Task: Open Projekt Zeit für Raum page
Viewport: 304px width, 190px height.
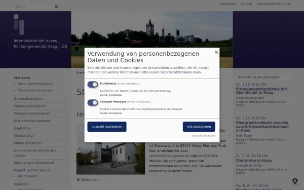Action: [x=32, y=170]
